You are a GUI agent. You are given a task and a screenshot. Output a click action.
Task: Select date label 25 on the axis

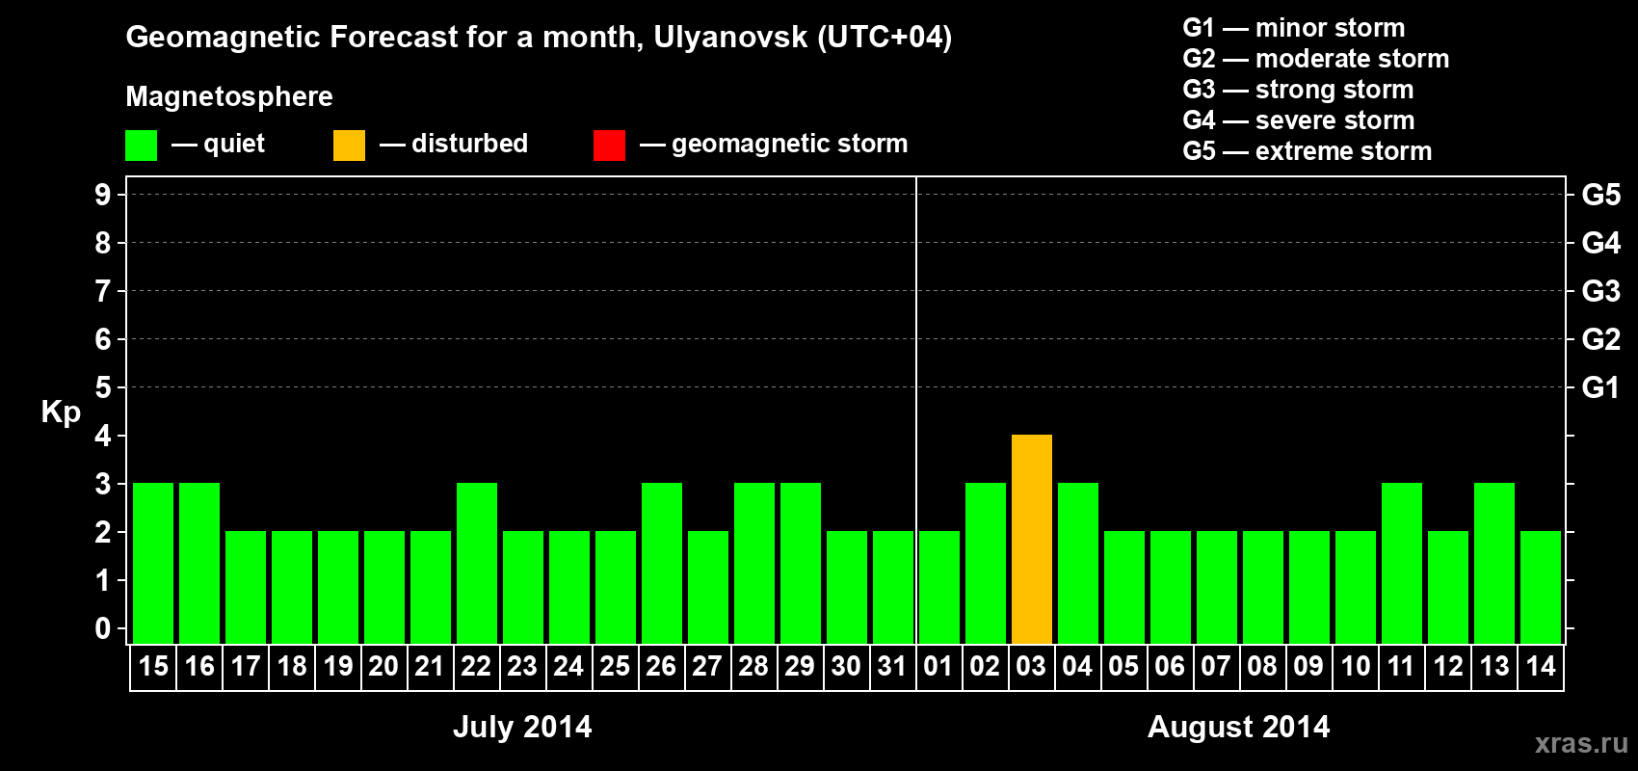click(x=615, y=667)
